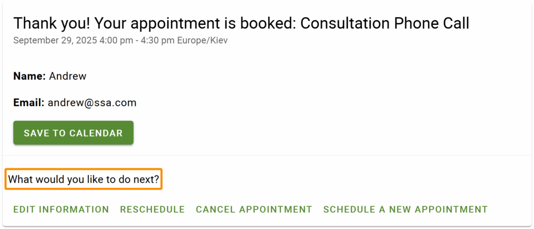Click Schedule a New Appointment
This screenshot has width=534, height=229.
[x=405, y=210]
